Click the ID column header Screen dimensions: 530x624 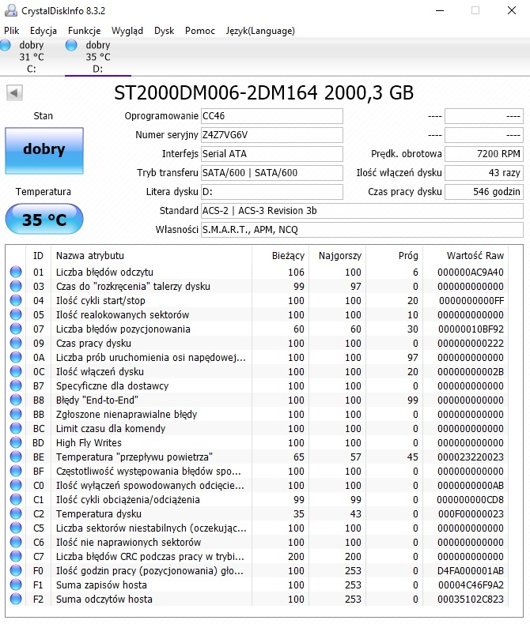click(x=38, y=255)
